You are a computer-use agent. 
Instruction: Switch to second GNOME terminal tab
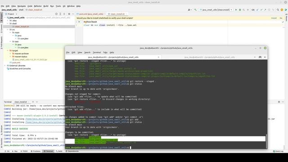click(209, 57)
